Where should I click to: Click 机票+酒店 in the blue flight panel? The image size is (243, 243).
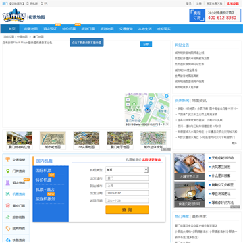click(x=45, y=190)
